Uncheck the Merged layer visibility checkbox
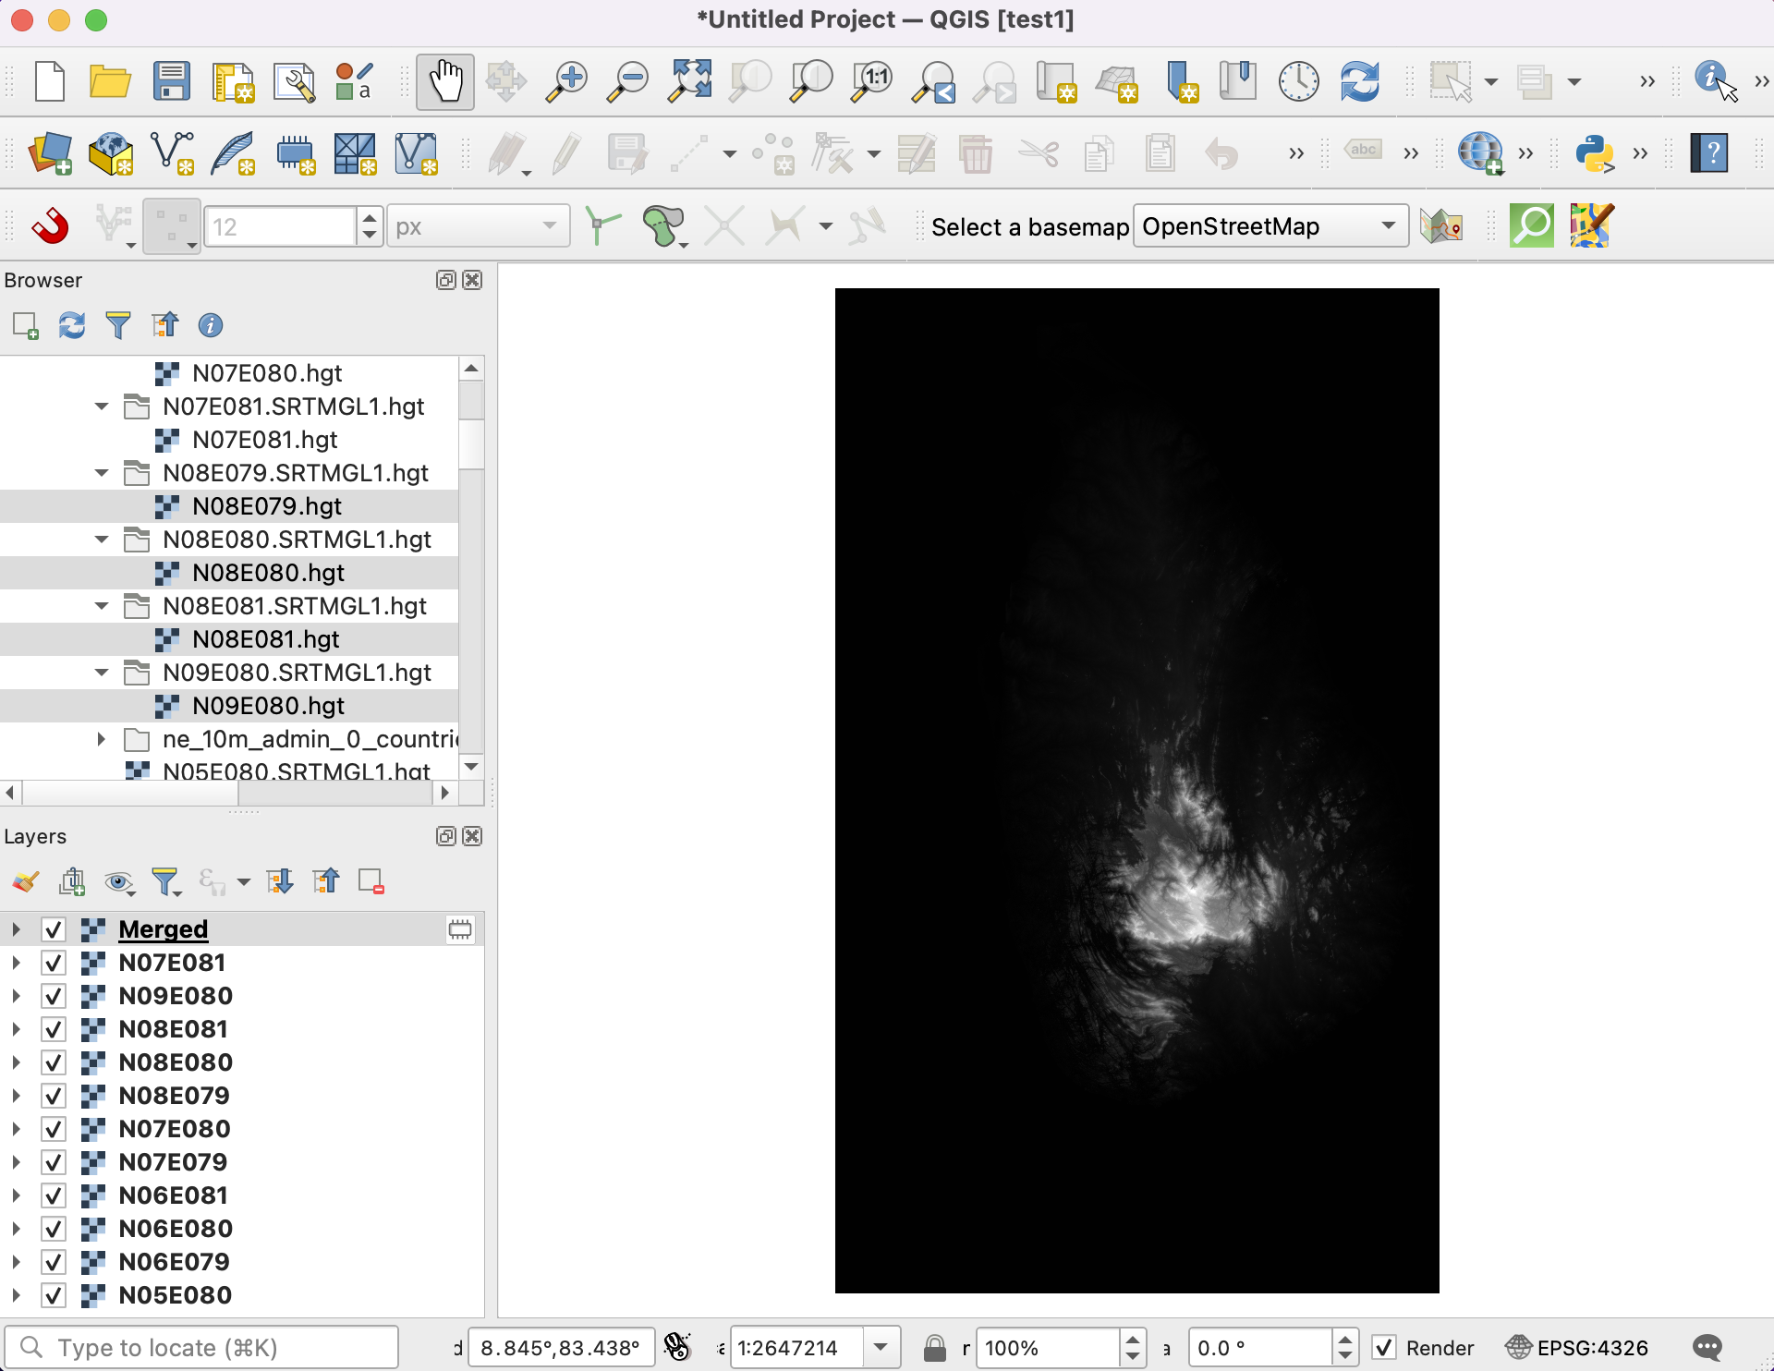Image resolution: width=1774 pixels, height=1371 pixels. pos(54,929)
